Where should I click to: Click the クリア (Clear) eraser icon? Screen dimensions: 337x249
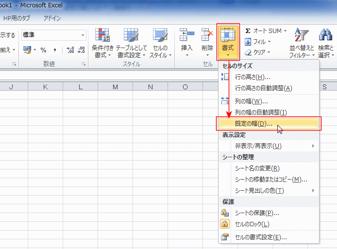pyautogui.click(x=248, y=52)
